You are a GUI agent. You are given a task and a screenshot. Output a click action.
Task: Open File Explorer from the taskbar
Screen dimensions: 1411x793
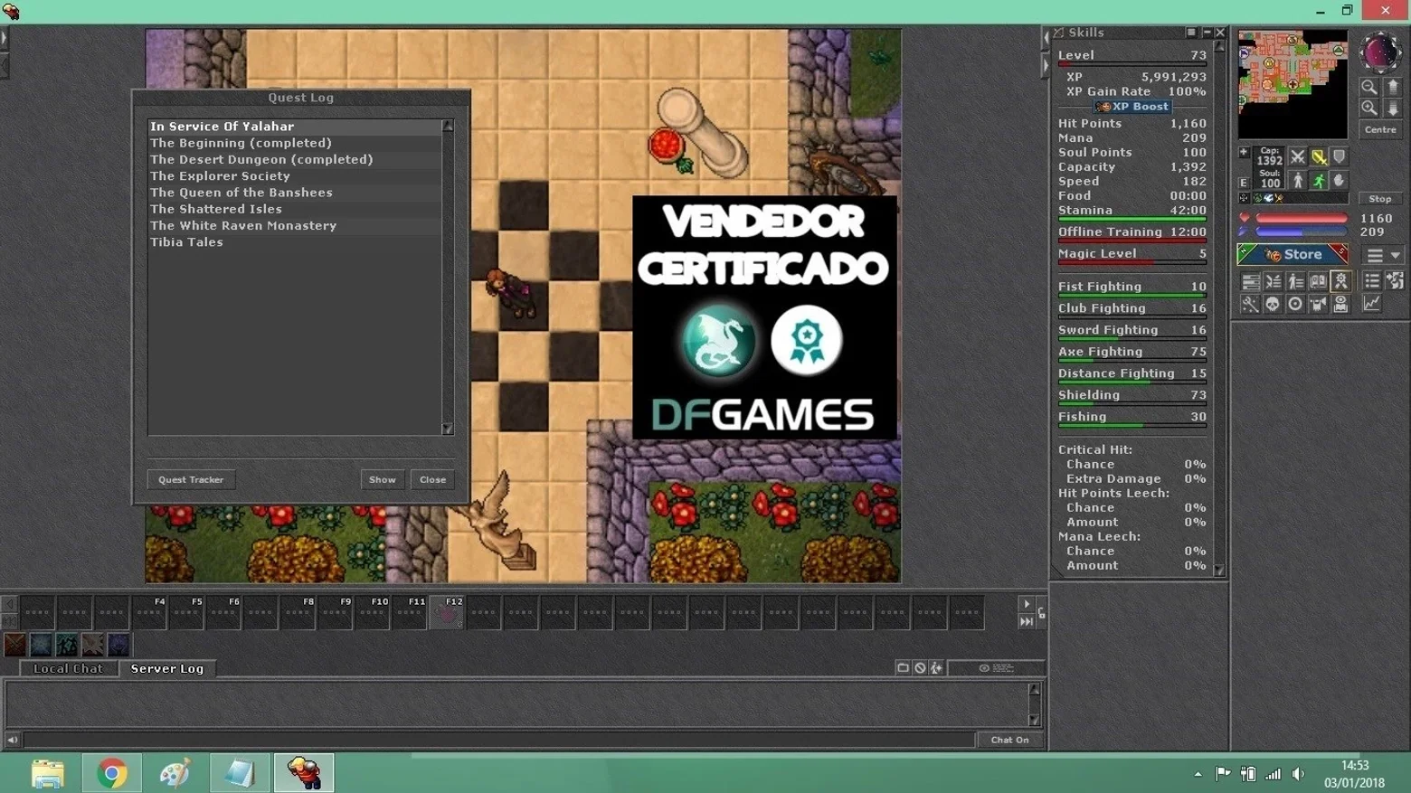(48, 774)
